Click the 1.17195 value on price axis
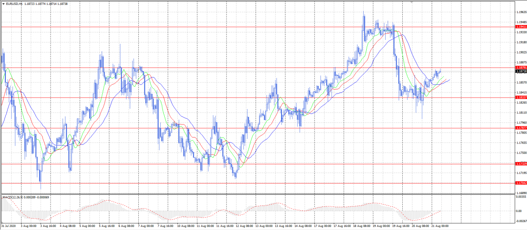The width and height of the screenshot is (527, 230). click(x=521, y=173)
